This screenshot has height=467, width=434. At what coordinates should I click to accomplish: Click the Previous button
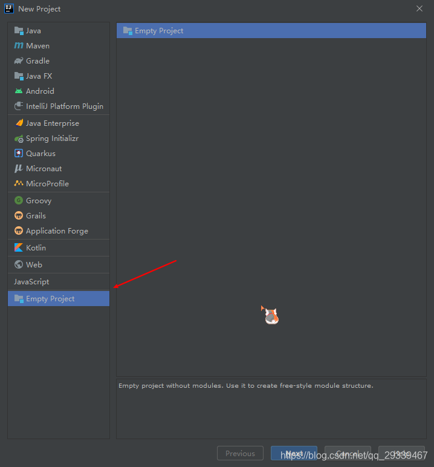240,453
